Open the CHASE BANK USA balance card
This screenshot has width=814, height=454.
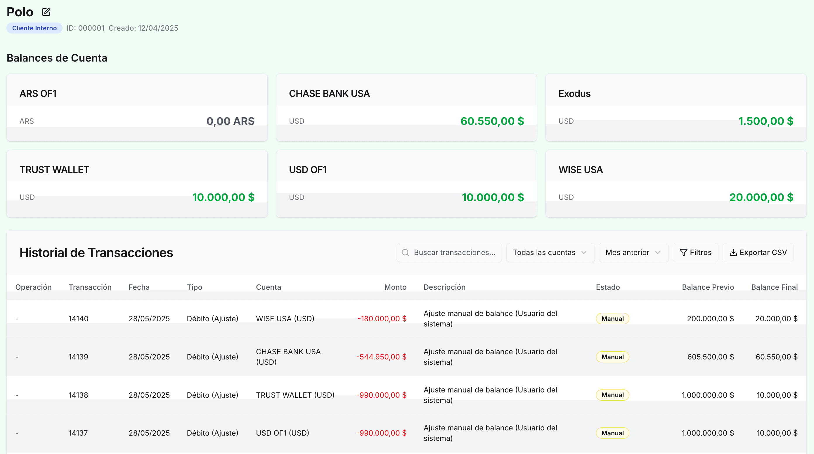(x=406, y=108)
